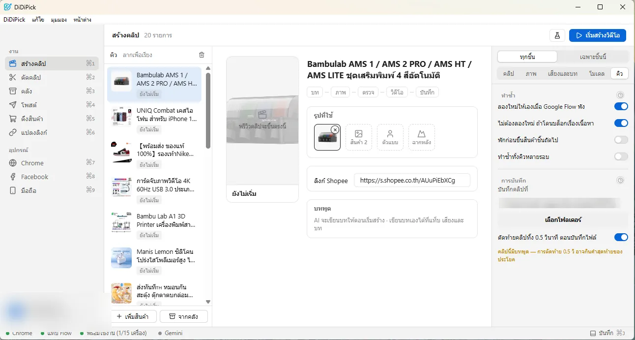Switch to the เฉพาะชิ้นนี้ tab
Viewport: 635px width, 340px height.
(x=593, y=57)
